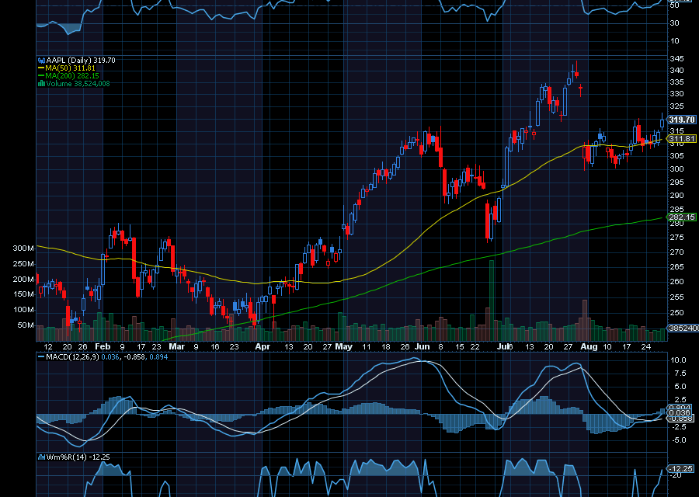This screenshot has width=699, height=497.
Task: Click the -0.858 MACD legend value
Action: point(134,357)
